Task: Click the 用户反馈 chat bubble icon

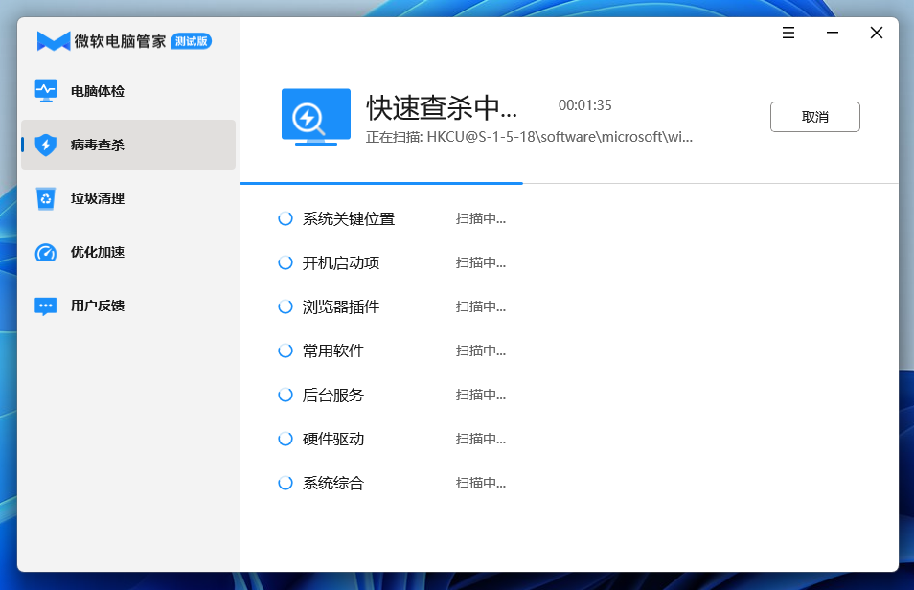Action: click(46, 306)
